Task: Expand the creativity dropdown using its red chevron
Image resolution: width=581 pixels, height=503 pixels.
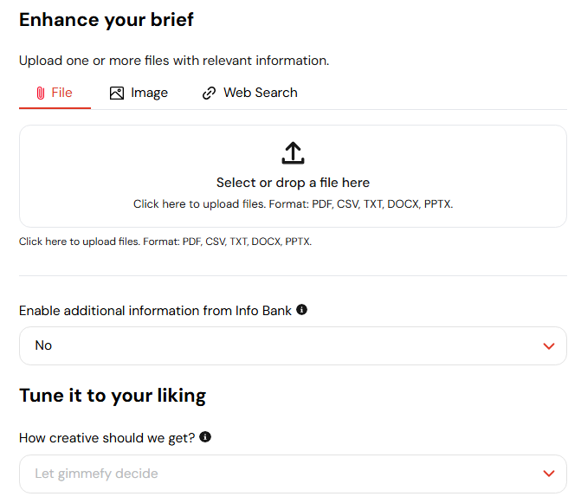Action: (548, 474)
